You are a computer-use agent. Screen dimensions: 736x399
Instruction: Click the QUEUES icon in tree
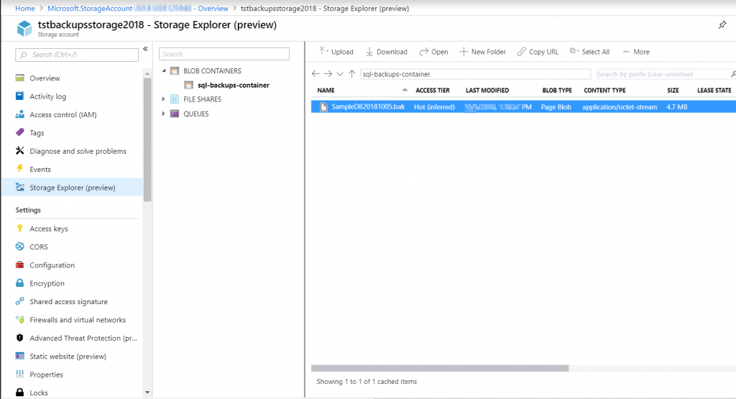point(175,114)
